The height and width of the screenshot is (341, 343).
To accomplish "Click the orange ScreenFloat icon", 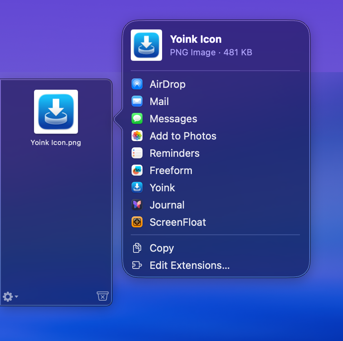I will click(137, 222).
